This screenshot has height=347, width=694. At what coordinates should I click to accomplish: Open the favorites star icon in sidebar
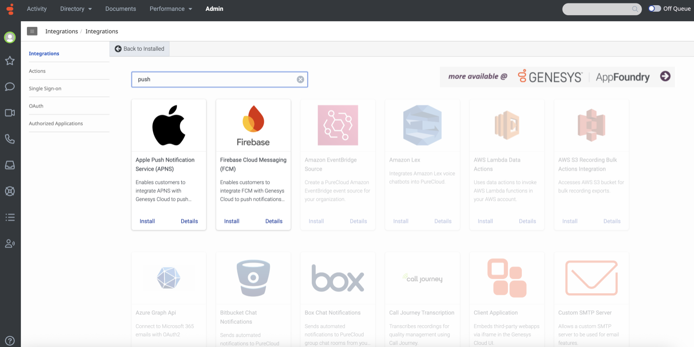(x=10, y=61)
